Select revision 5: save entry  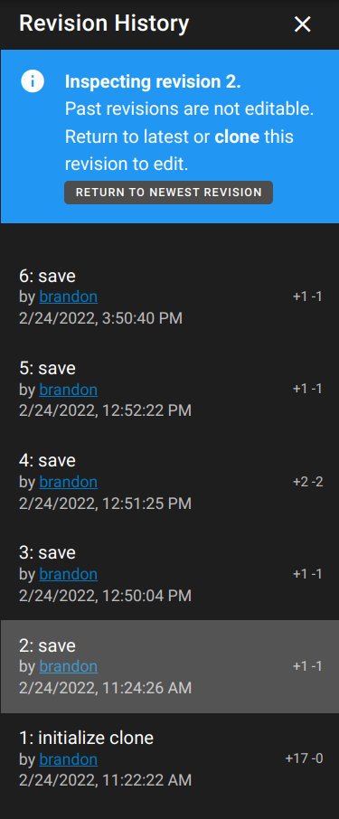pyautogui.click(x=170, y=389)
